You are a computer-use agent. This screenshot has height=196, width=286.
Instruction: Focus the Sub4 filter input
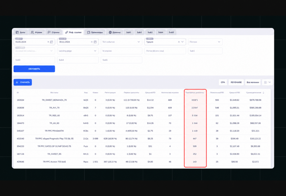[x=78, y=60]
